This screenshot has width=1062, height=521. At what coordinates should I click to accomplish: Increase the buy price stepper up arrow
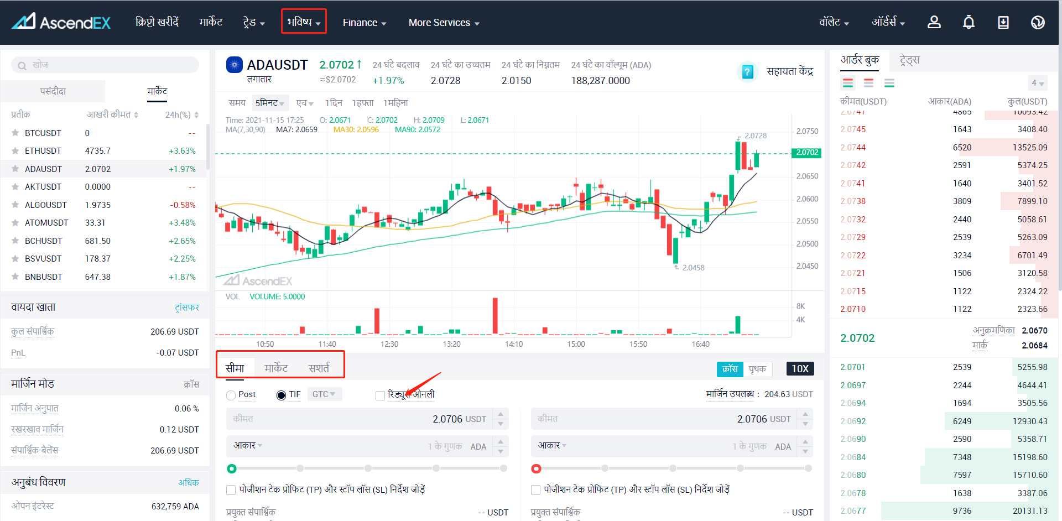point(501,414)
